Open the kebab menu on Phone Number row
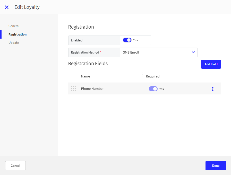 [213, 89]
